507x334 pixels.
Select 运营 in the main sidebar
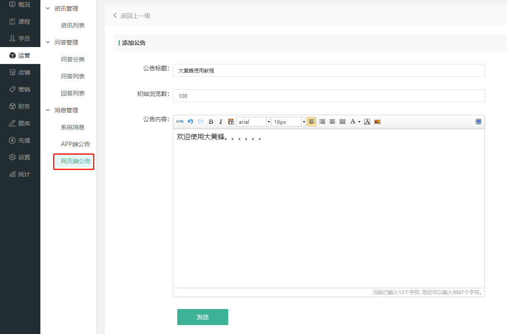tap(20, 56)
